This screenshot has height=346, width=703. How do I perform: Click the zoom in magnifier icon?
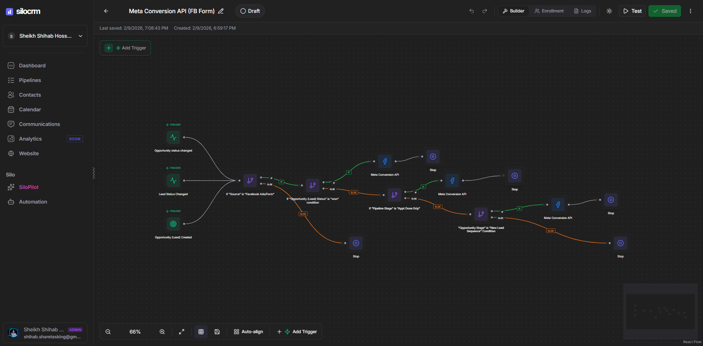pos(162,332)
